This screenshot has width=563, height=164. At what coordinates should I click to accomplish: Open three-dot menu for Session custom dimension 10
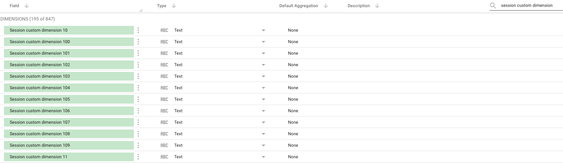138,30
